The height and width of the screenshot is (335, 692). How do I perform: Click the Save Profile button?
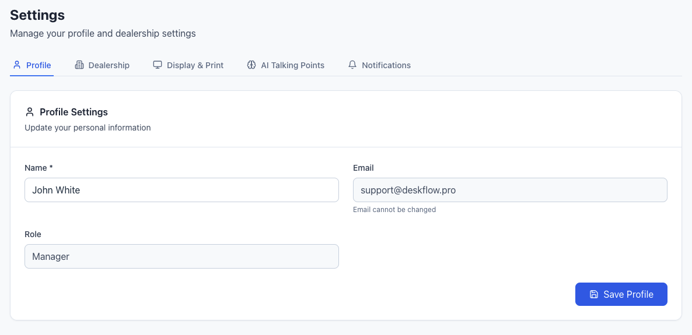point(621,294)
